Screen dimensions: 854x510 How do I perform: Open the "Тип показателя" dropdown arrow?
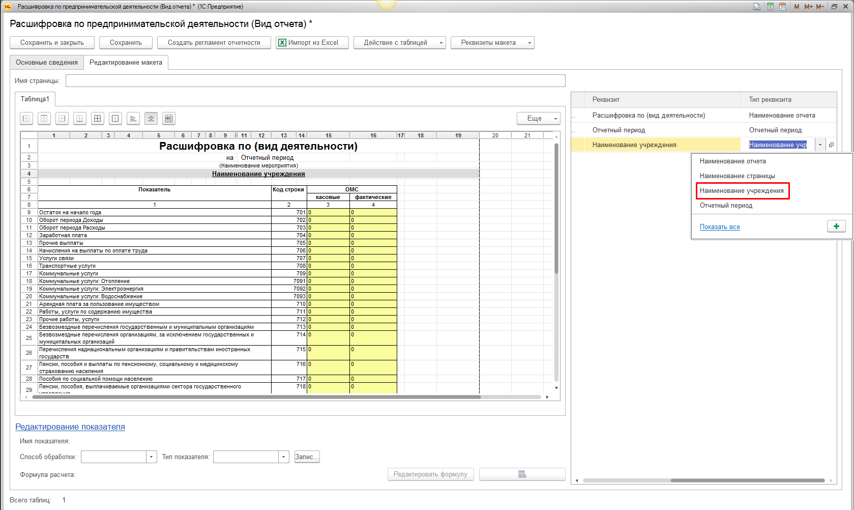click(x=284, y=457)
